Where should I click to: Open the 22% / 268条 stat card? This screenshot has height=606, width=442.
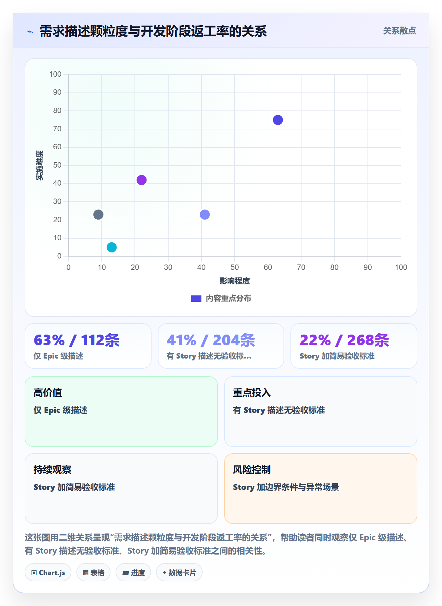(x=354, y=346)
